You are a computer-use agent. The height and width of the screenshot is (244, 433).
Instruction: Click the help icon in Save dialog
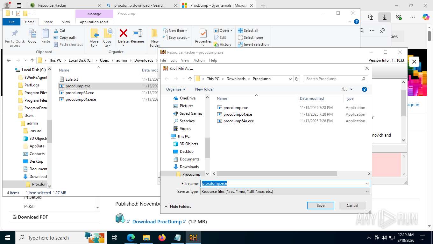365,89
